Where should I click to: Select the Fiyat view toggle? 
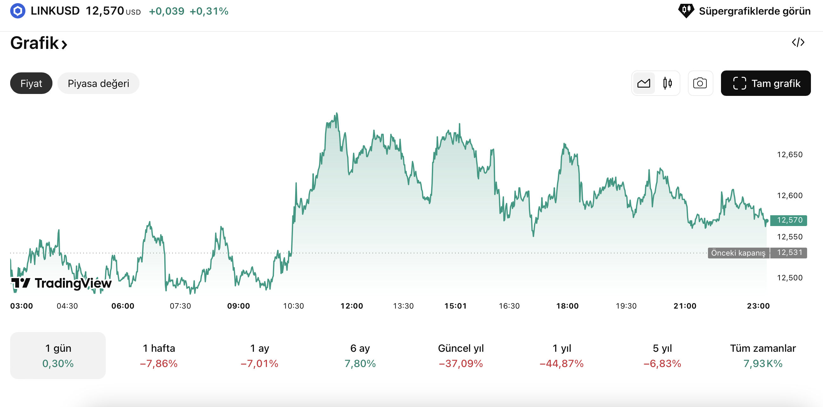(x=31, y=83)
